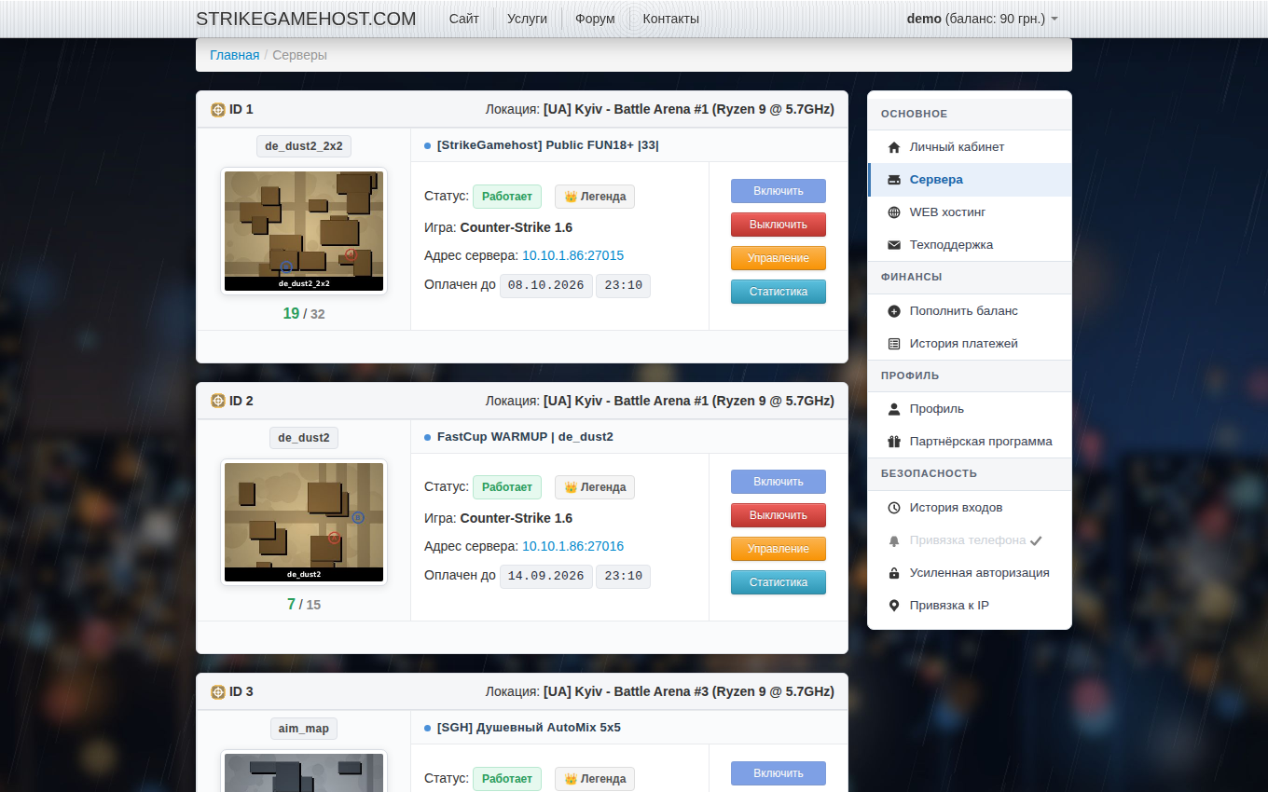1268x792 pixels.
Task: Click the home icon beside Личный кабинет
Action: point(894,147)
